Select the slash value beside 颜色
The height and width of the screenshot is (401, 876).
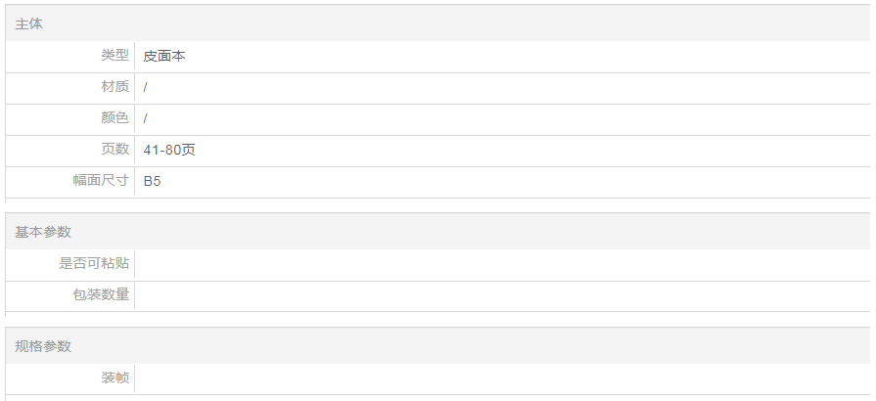146,118
